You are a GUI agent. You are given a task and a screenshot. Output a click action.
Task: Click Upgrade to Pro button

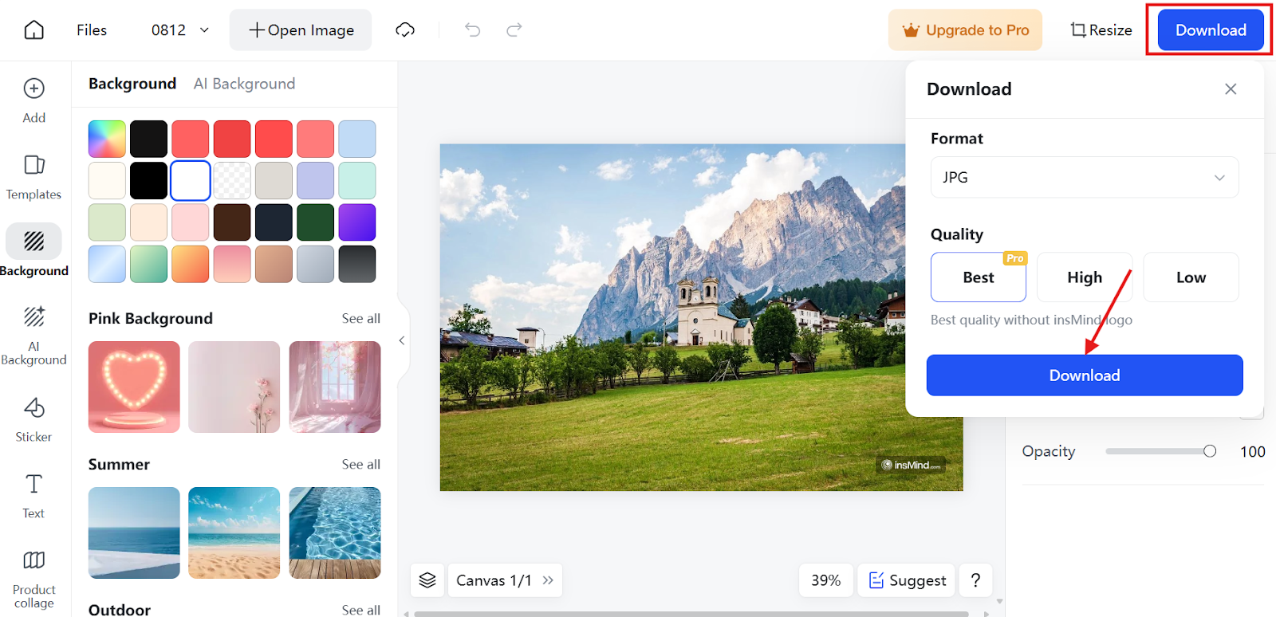click(x=965, y=30)
